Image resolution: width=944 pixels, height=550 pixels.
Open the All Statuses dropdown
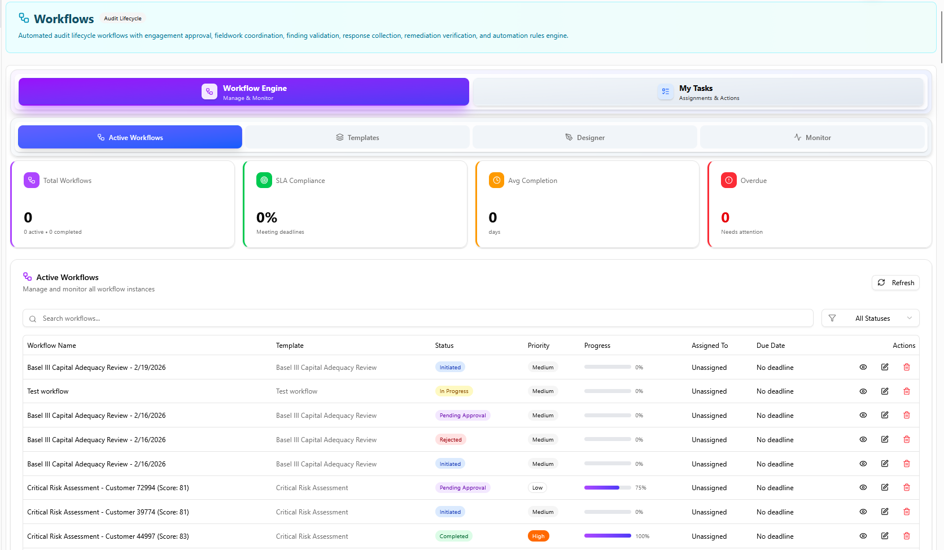872,318
